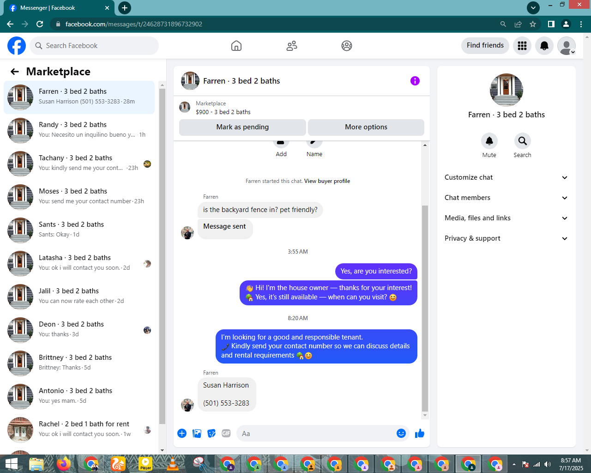Image resolution: width=591 pixels, height=473 pixels.
Task: Show hidden system tray icons
Action: click(514, 464)
